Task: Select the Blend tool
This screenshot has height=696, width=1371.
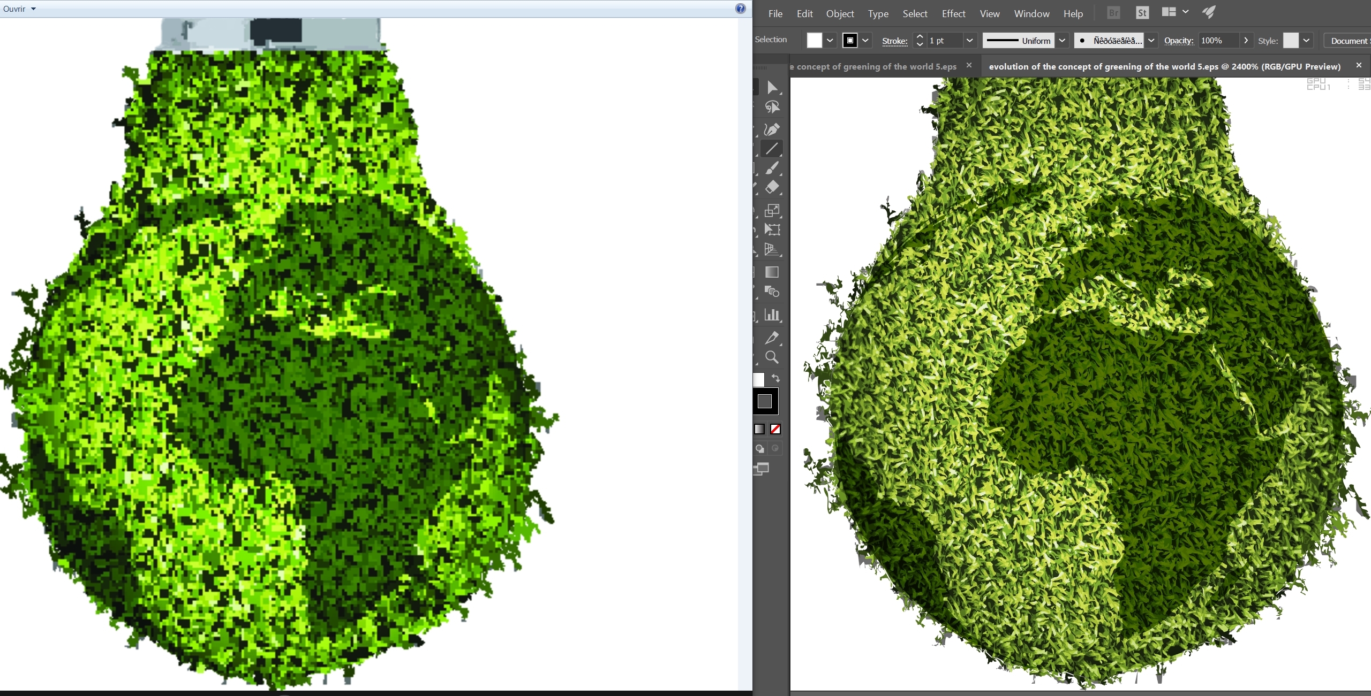Action: (772, 292)
